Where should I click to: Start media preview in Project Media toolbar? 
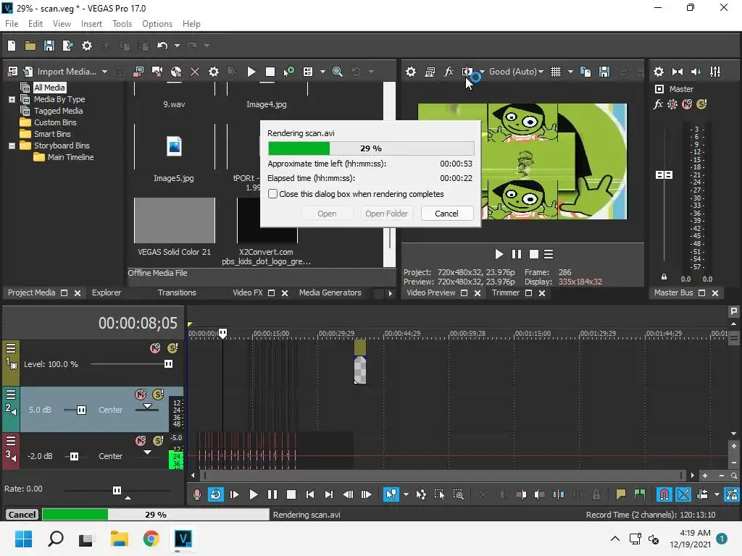(251, 72)
